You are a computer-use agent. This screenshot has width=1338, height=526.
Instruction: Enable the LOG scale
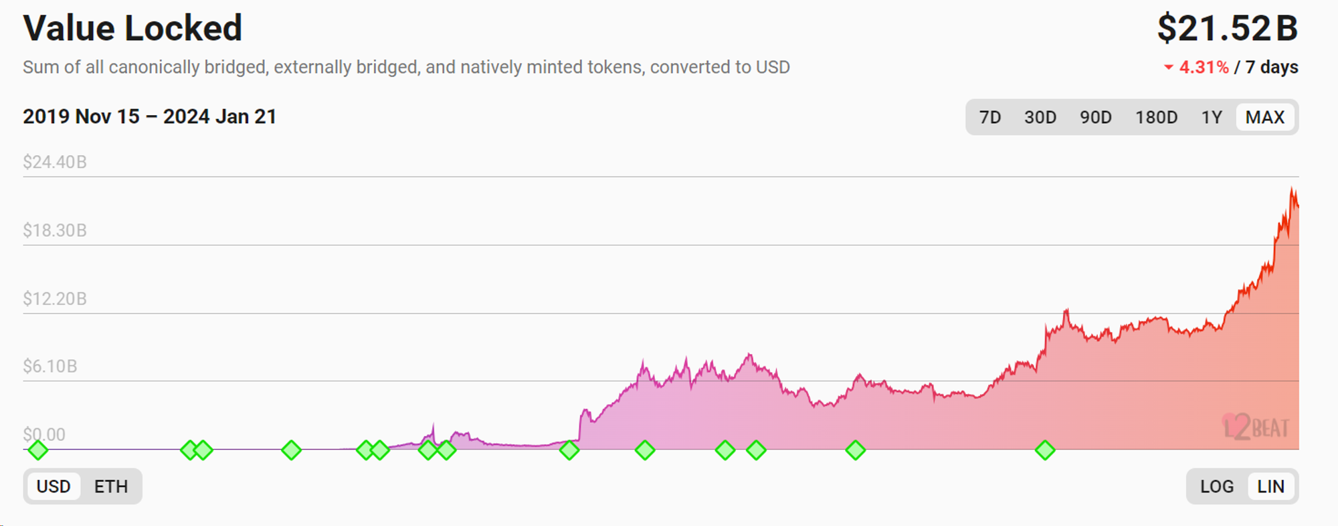pyautogui.click(x=1216, y=487)
